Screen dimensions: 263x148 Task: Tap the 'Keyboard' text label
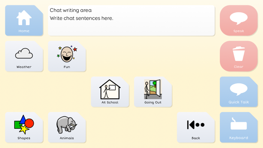239,138
